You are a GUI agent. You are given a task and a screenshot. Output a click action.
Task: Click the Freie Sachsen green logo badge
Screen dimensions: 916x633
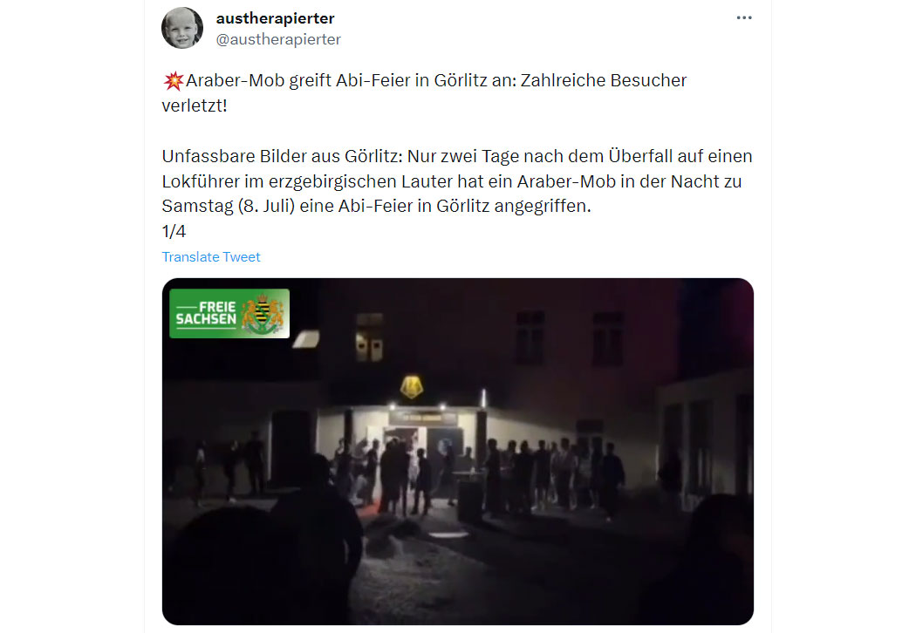(x=229, y=314)
